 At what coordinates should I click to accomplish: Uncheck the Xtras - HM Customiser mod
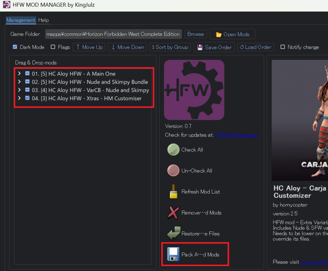click(28, 98)
